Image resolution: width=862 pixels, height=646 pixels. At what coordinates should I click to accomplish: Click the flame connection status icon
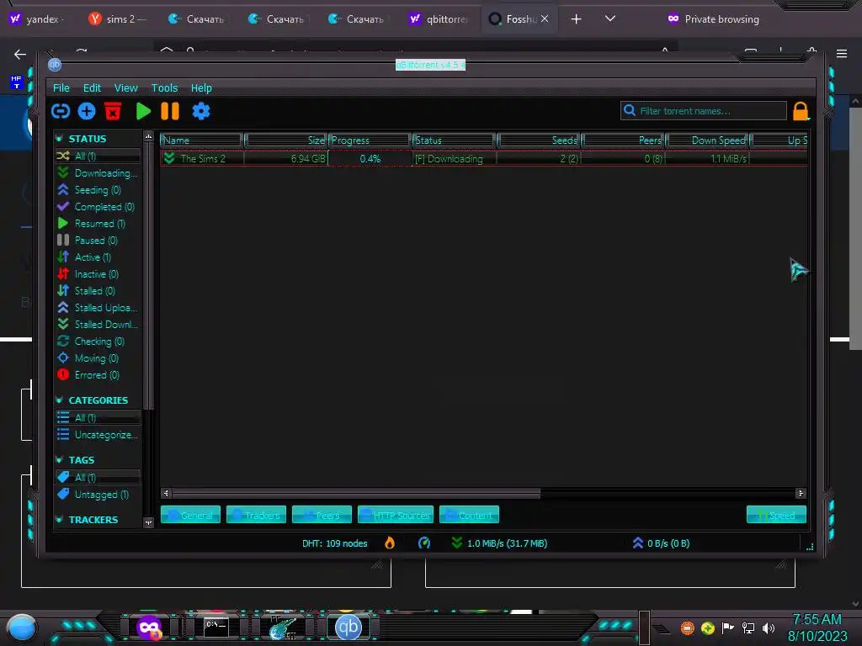coord(390,543)
